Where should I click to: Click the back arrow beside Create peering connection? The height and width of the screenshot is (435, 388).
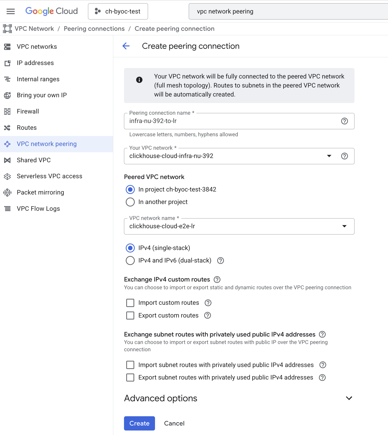[126, 46]
